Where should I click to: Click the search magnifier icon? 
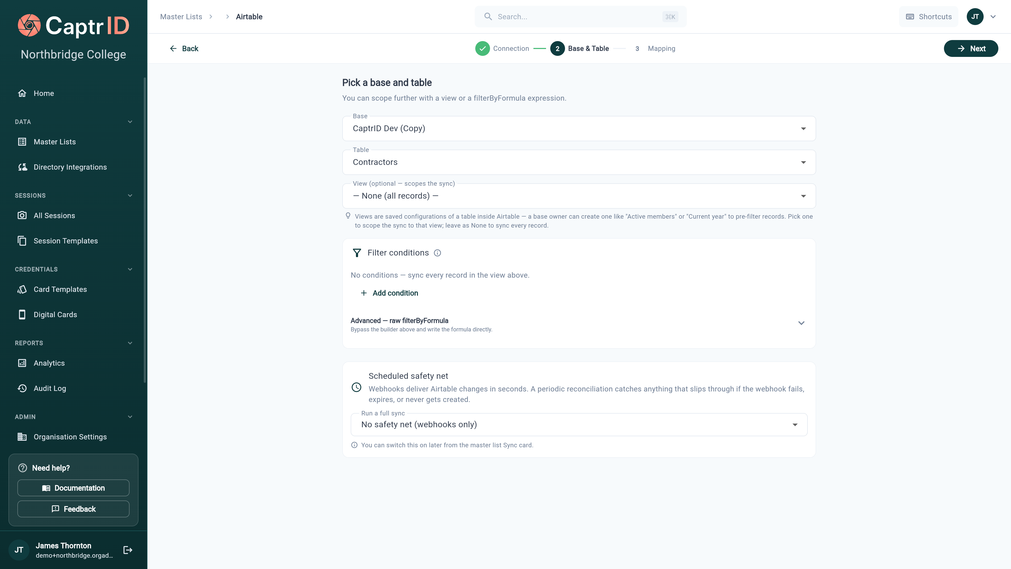pyautogui.click(x=488, y=17)
